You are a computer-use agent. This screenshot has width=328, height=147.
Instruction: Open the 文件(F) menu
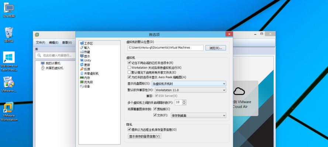tap(41, 43)
